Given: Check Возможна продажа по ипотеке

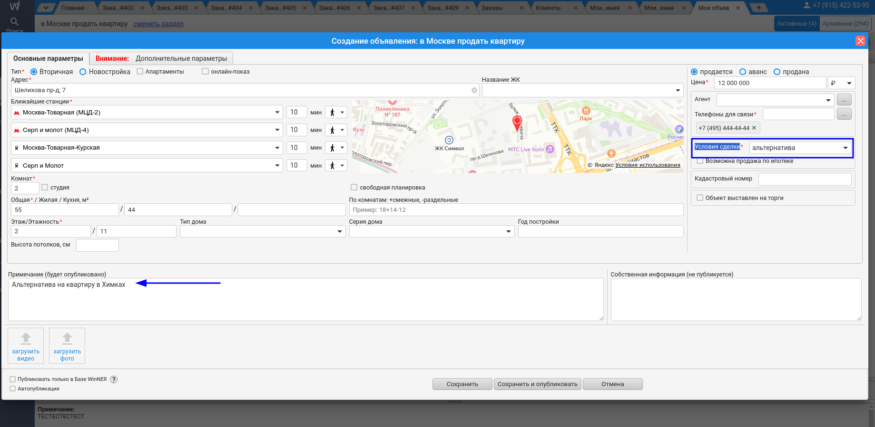Looking at the screenshot, I should coord(700,161).
